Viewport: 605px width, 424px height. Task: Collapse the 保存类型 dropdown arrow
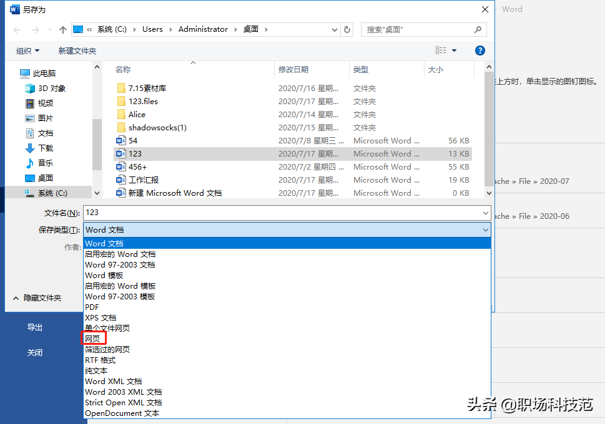[x=485, y=230]
